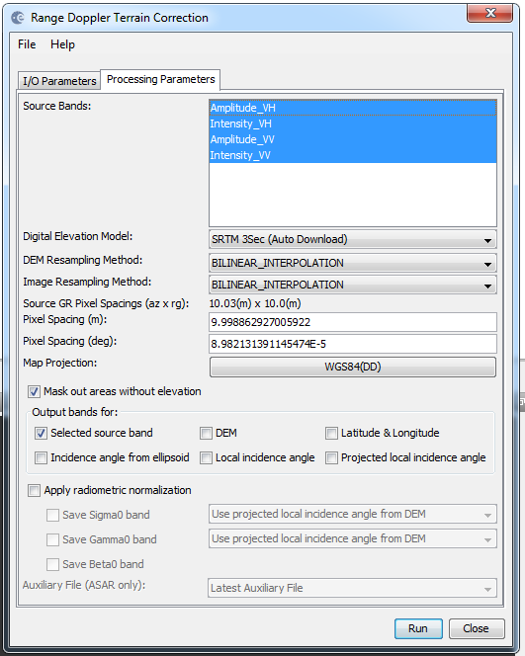Open the Digital Elevation Model dropdown
This screenshot has height=656, width=525.
(x=353, y=239)
